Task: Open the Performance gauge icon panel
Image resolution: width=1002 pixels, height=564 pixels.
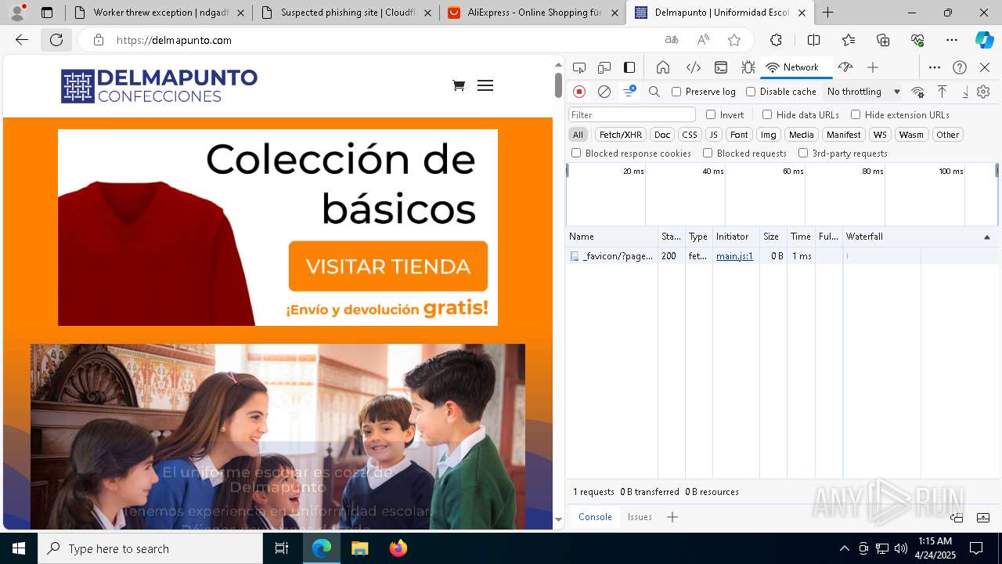Action: pos(845,67)
